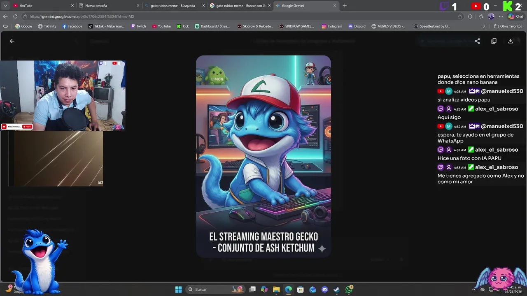Open Microsoft Edge from the taskbar
The height and width of the screenshot is (296, 527).
point(288,289)
